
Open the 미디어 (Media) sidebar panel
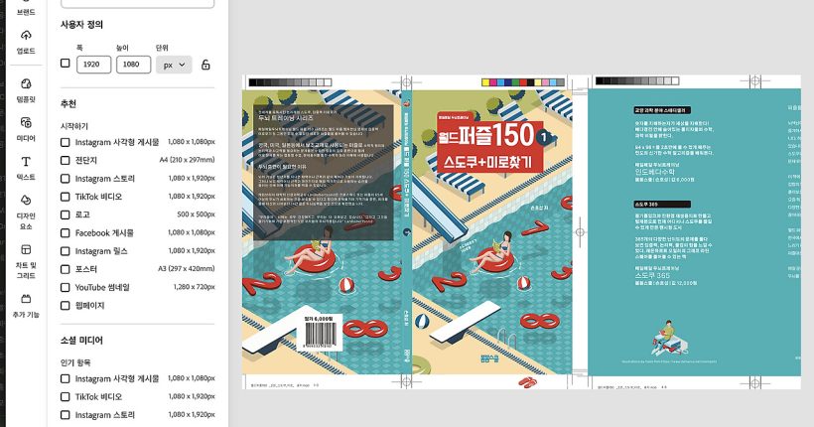click(26, 128)
